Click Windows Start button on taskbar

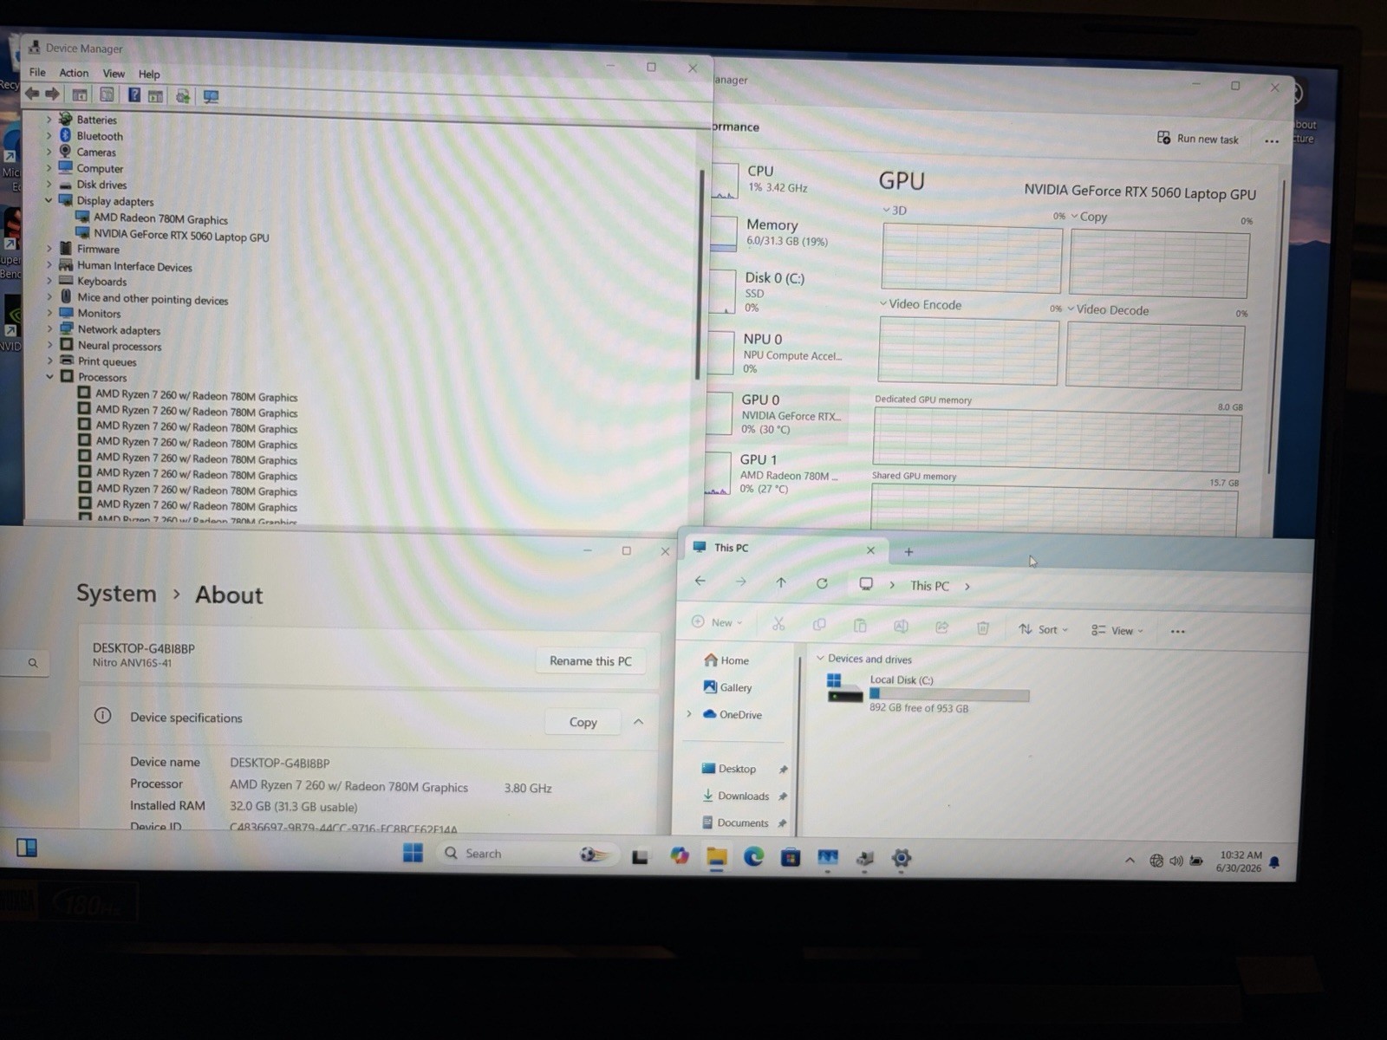point(413,853)
